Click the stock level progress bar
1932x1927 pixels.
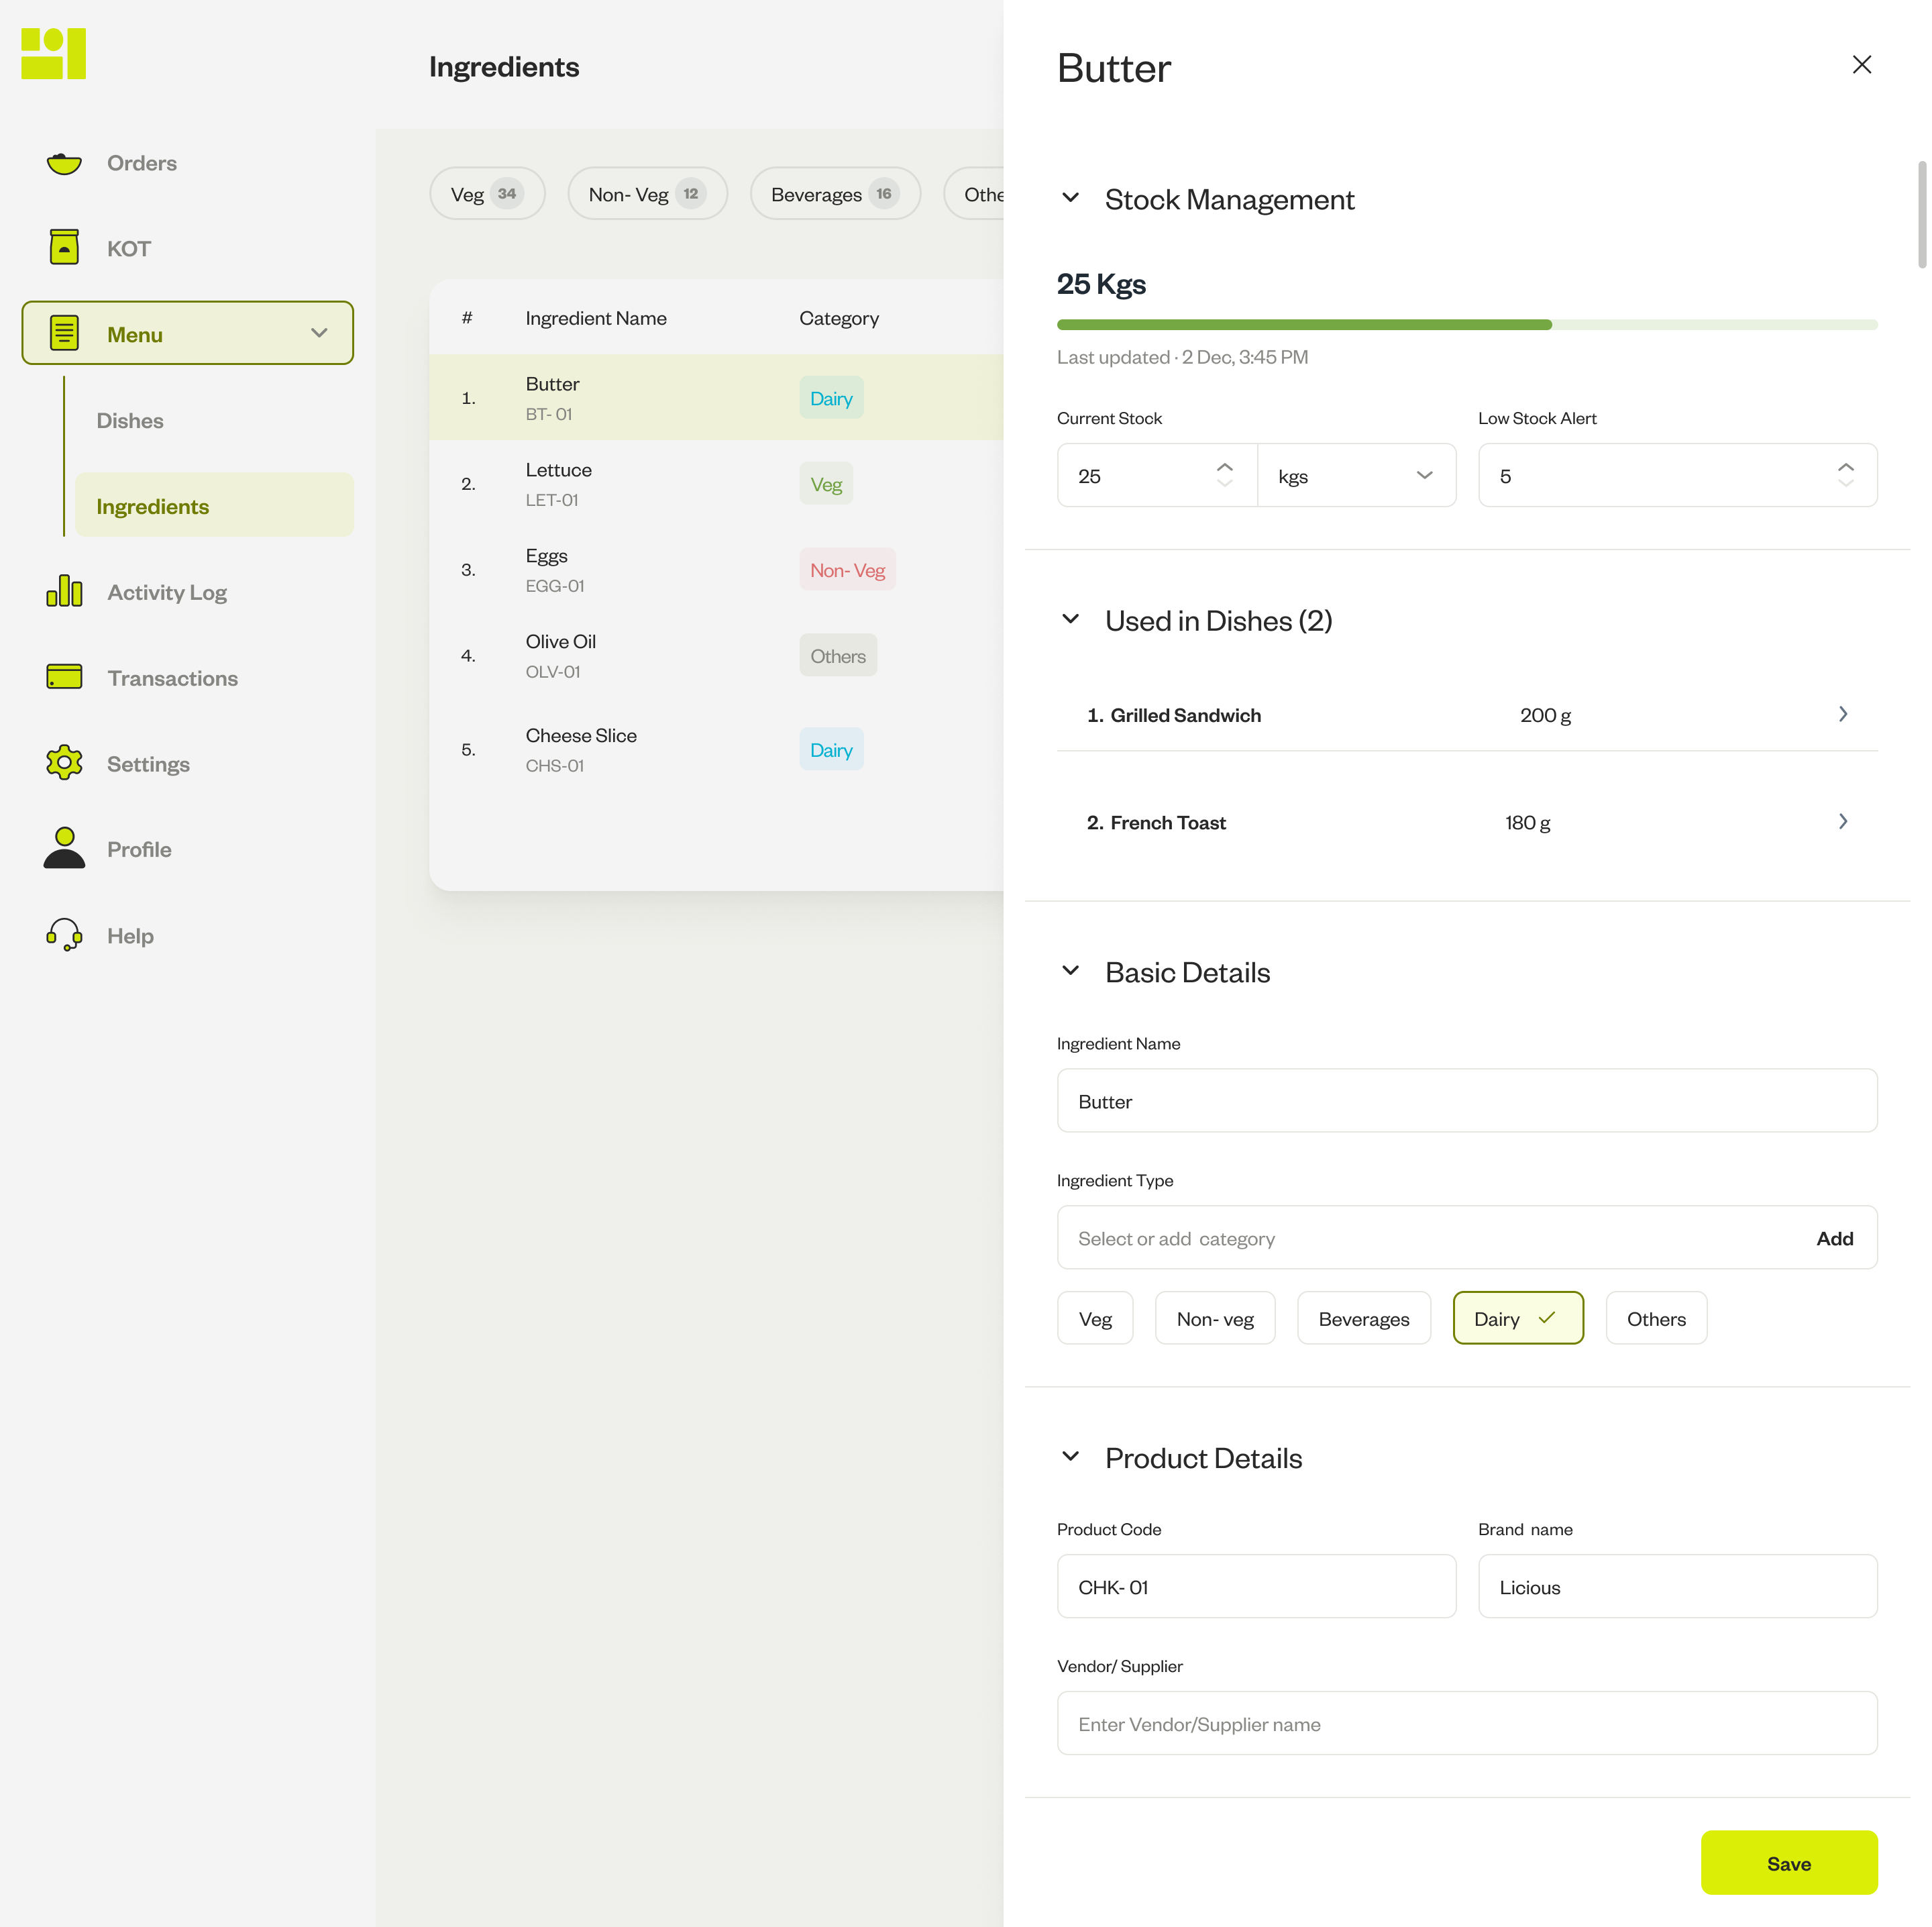[x=1466, y=325]
